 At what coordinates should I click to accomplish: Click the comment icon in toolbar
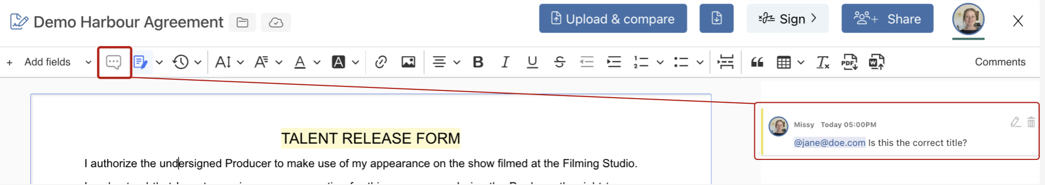[113, 62]
